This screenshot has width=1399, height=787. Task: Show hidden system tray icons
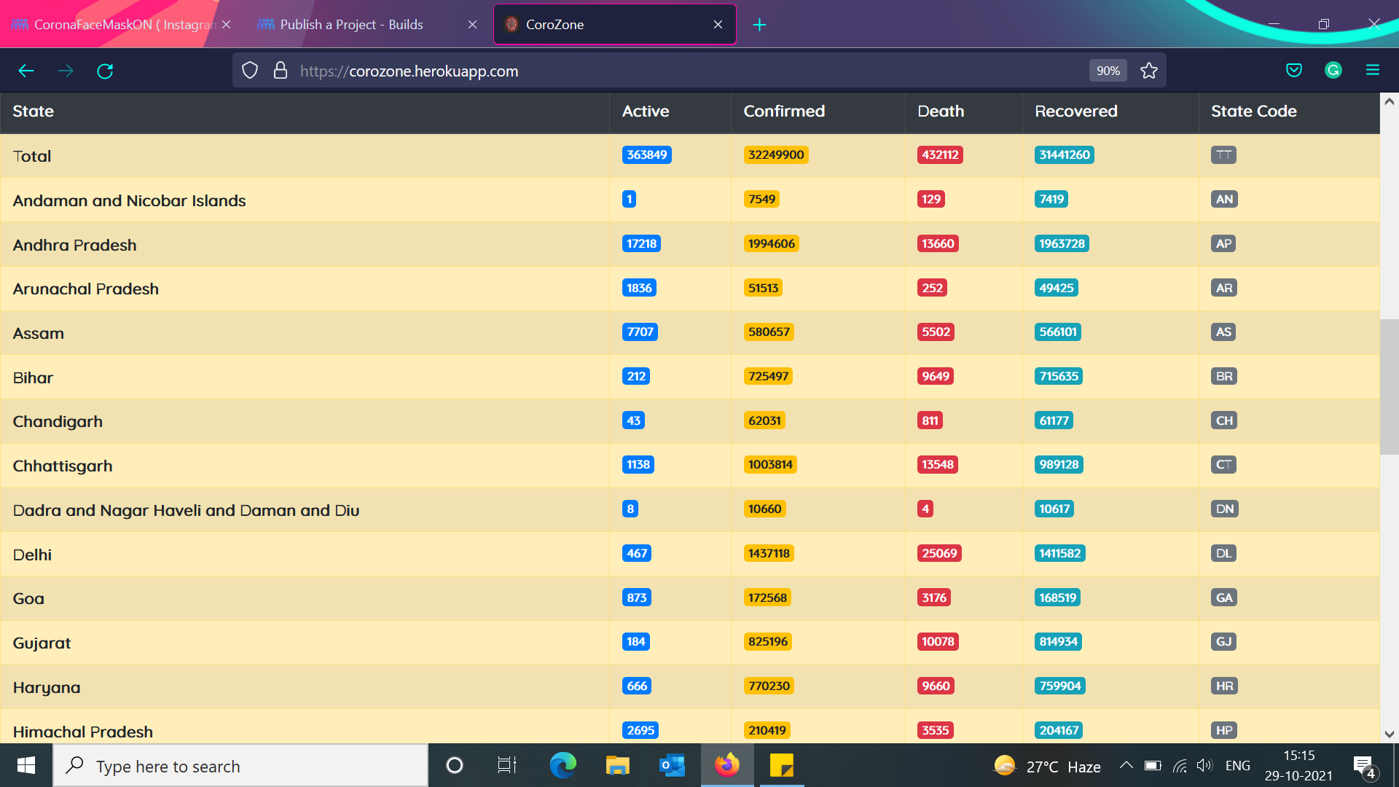1126,765
